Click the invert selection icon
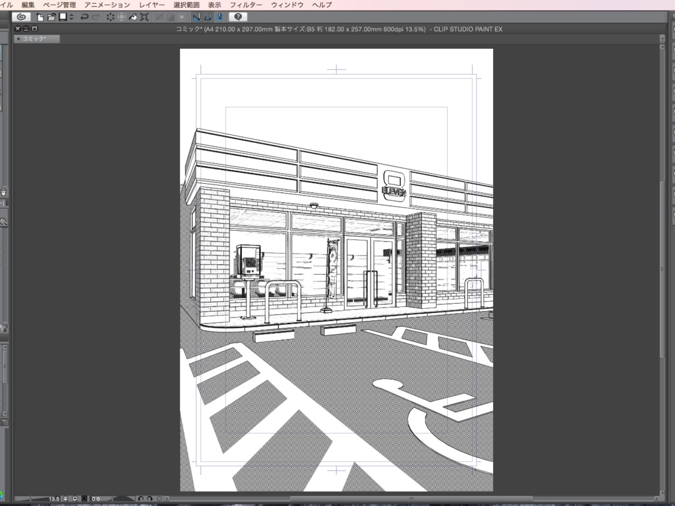Image resolution: width=675 pixels, height=506 pixels. pos(171,17)
